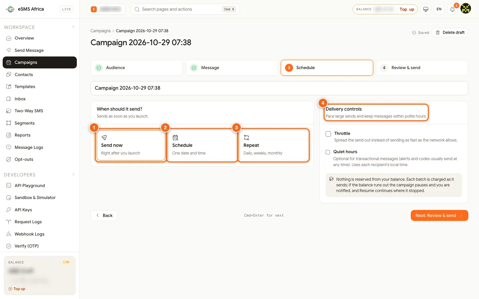Open Templates in sidebar

tap(40, 87)
